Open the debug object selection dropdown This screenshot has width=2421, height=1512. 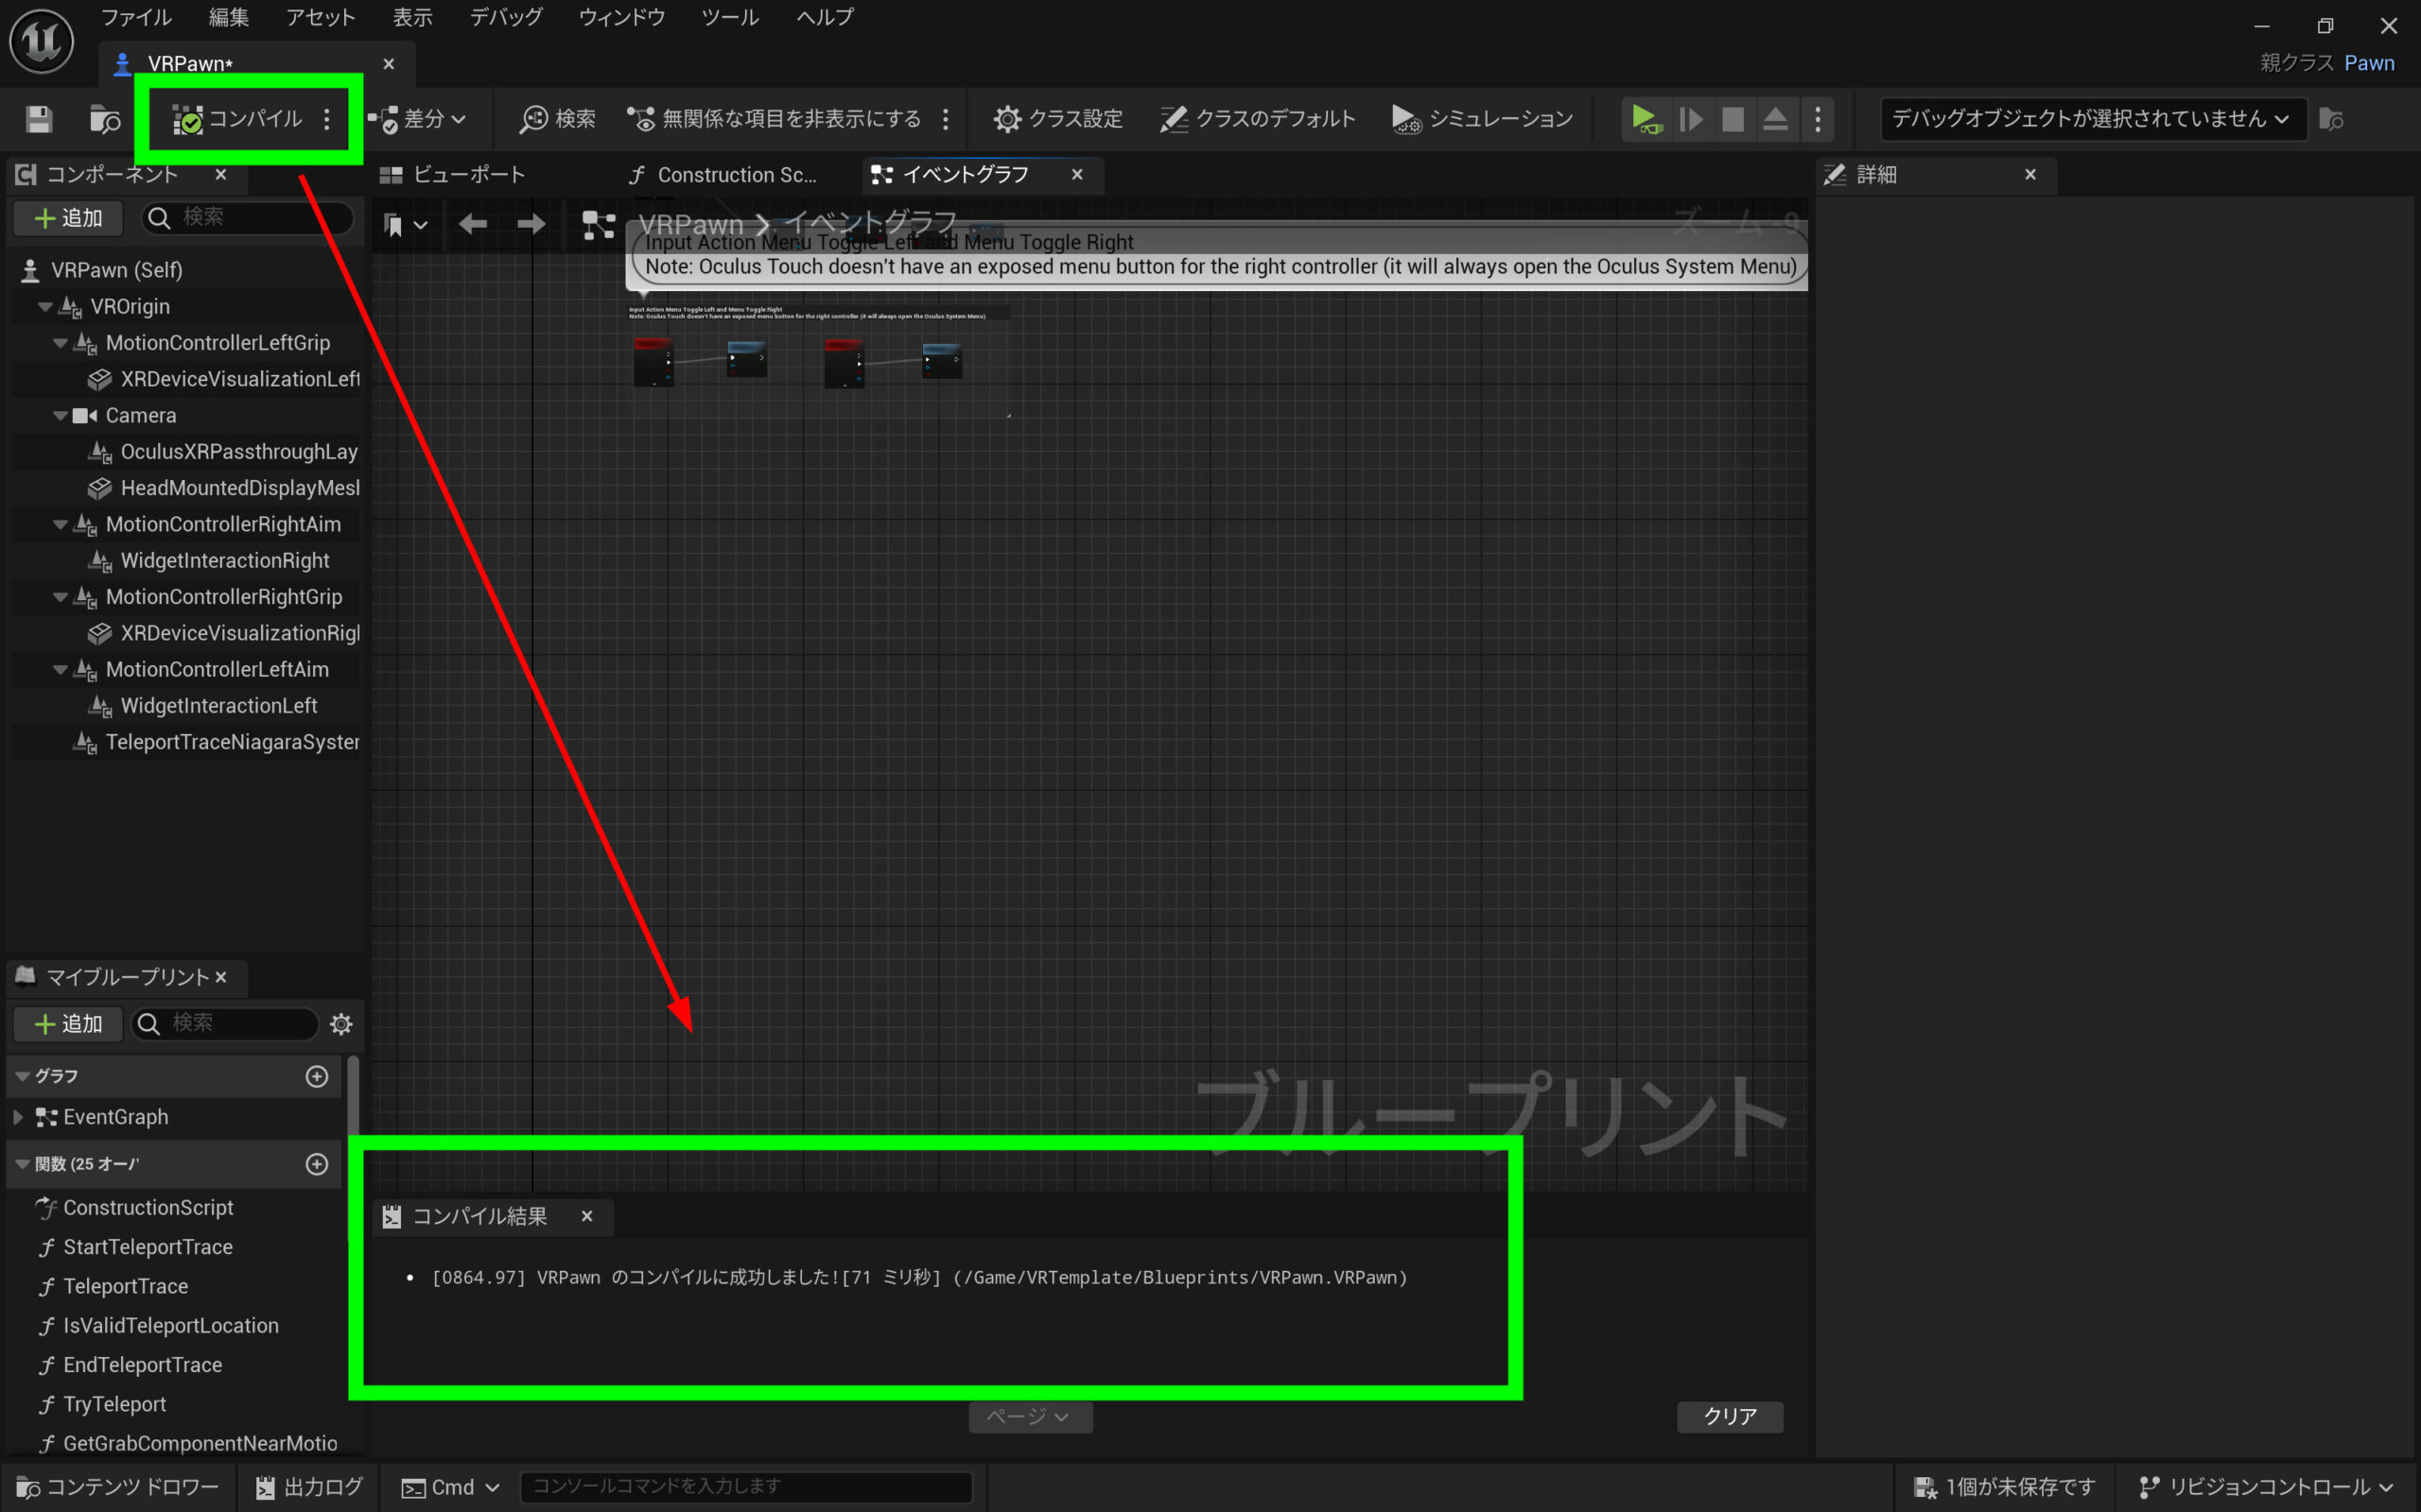tap(2091, 119)
